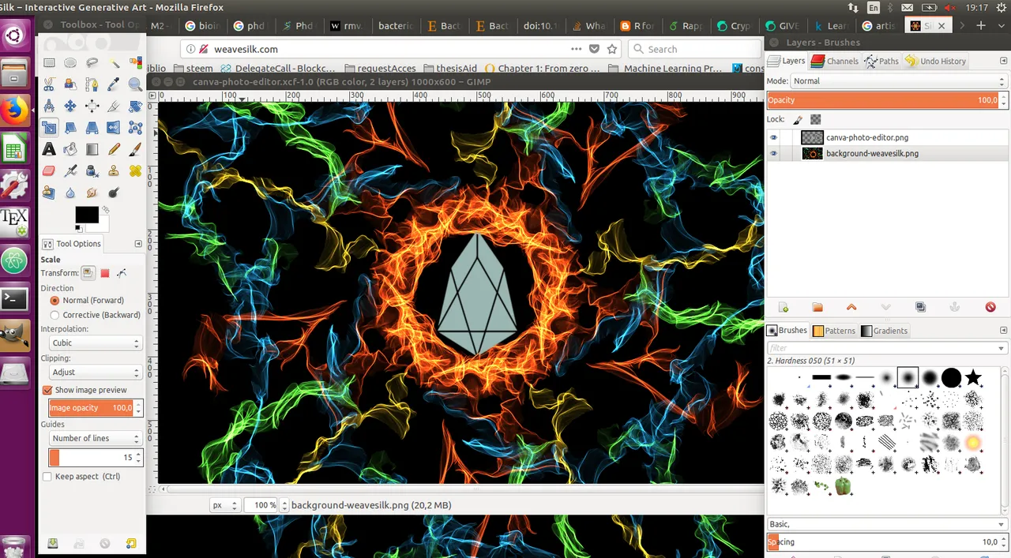1011x558 pixels.
Task: Select the Text tool
Action: (49, 148)
